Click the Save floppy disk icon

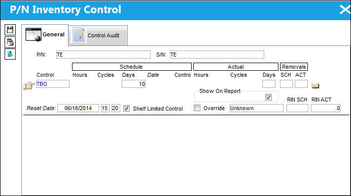point(10,30)
